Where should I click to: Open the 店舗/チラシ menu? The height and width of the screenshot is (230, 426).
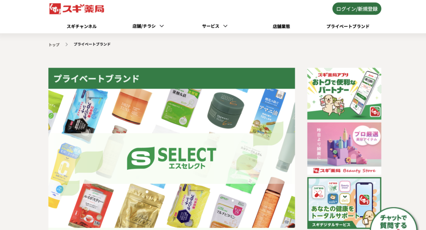click(x=144, y=26)
